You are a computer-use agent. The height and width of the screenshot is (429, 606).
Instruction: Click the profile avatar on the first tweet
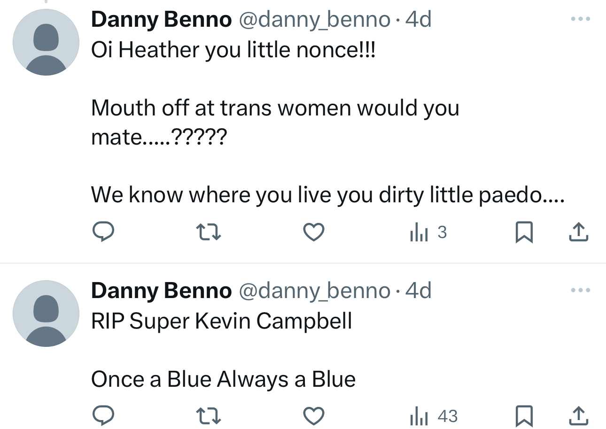tap(46, 42)
